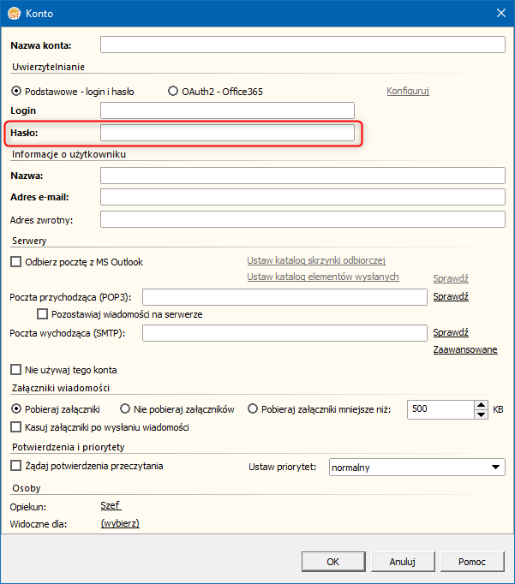The image size is (515, 584).
Task: Click the (wybierz) link for Widoczne dla
Action: [120, 523]
